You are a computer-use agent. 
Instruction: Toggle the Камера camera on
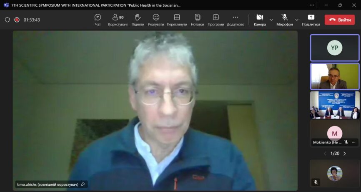pyautogui.click(x=260, y=20)
